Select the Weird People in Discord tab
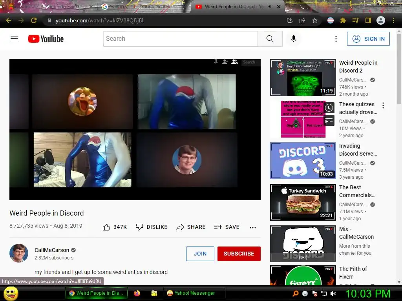This screenshot has height=301, width=402. click(233, 7)
